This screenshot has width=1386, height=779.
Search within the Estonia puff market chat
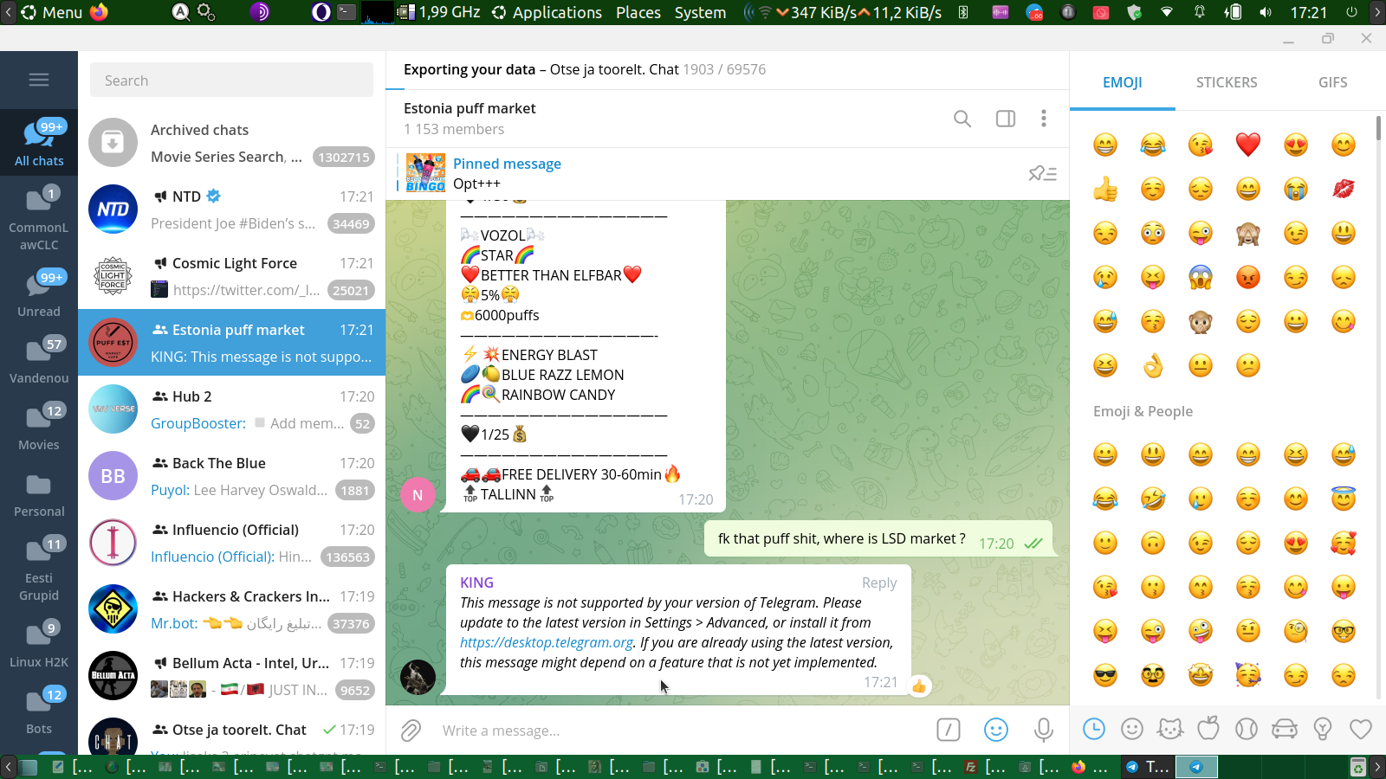pos(962,119)
